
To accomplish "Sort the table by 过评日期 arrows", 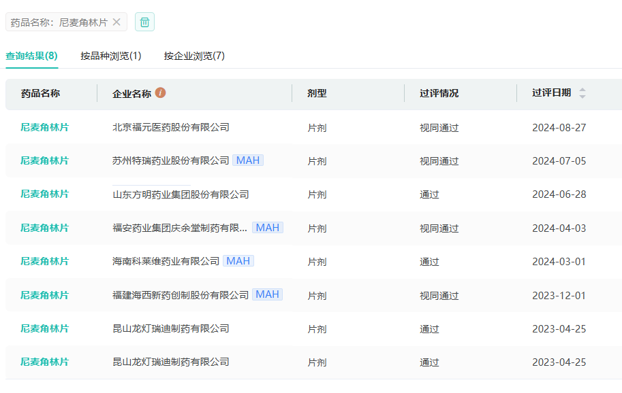I will [582, 93].
